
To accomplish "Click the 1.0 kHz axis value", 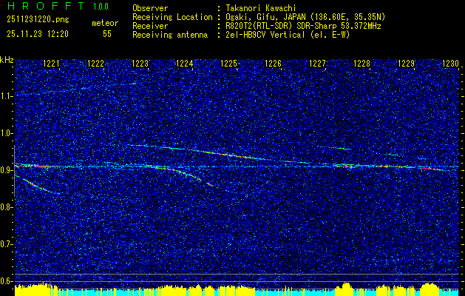I will click(x=7, y=133).
